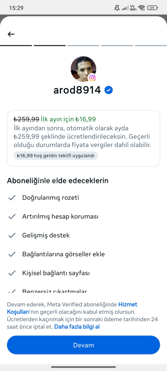Tap the back arrow icon
The width and height of the screenshot is (167, 371).
(x=11, y=34)
